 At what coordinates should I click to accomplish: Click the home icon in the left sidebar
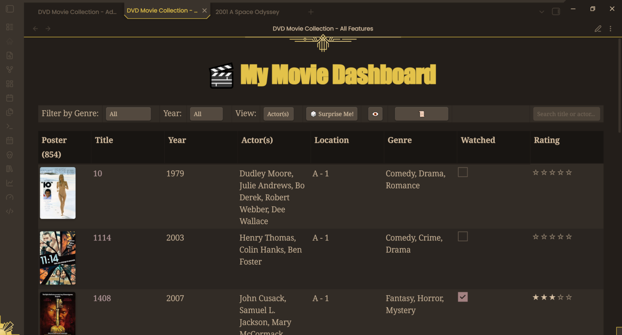(x=10, y=41)
